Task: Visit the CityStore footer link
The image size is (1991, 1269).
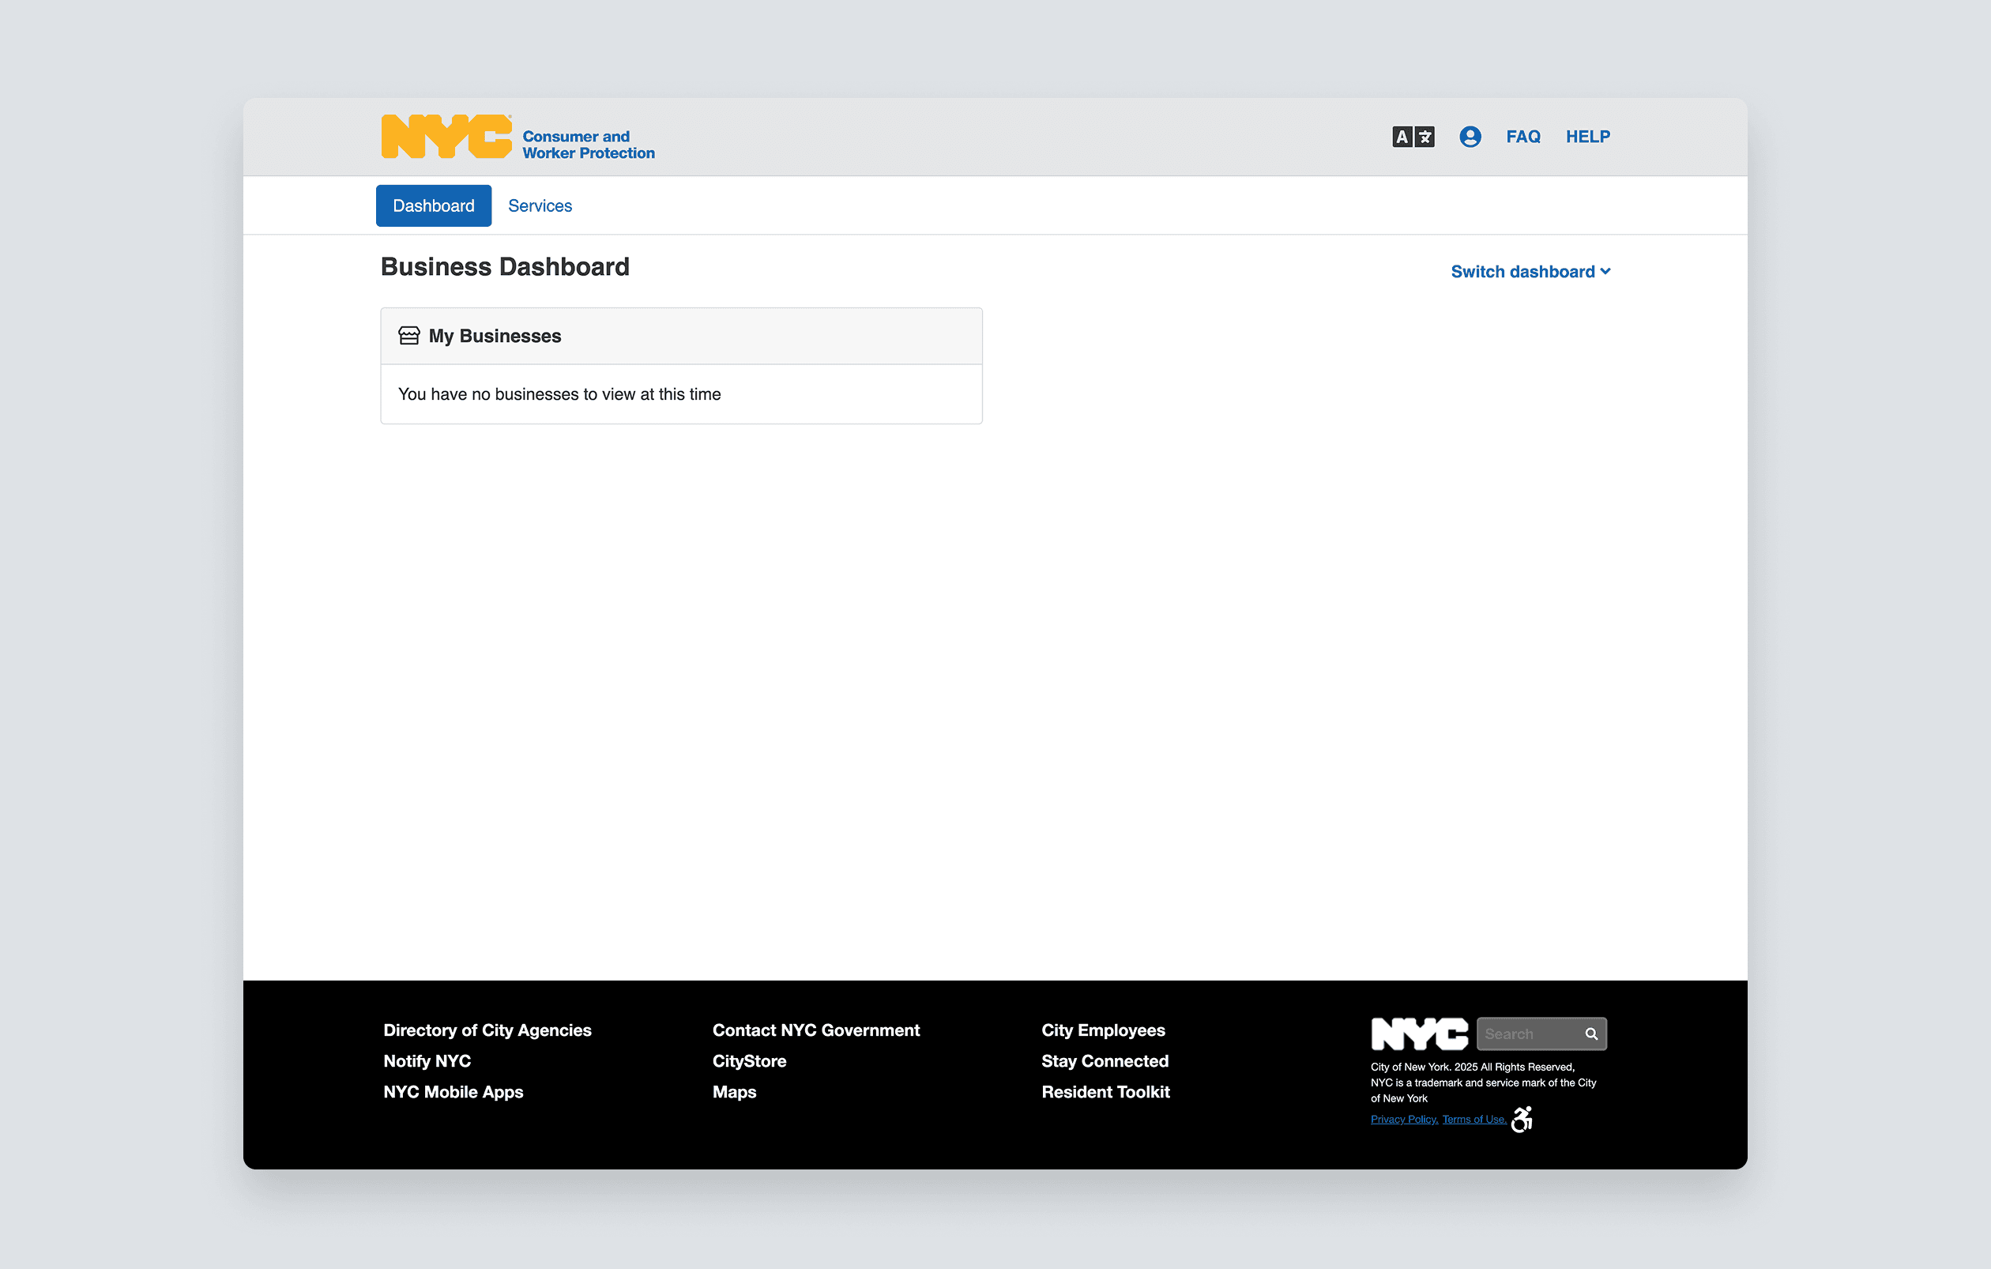Action: point(748,1060)
